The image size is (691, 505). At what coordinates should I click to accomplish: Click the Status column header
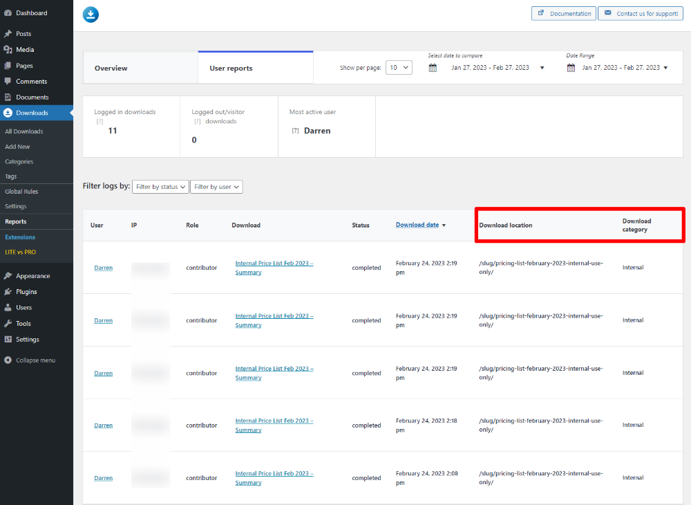[361, 226]
